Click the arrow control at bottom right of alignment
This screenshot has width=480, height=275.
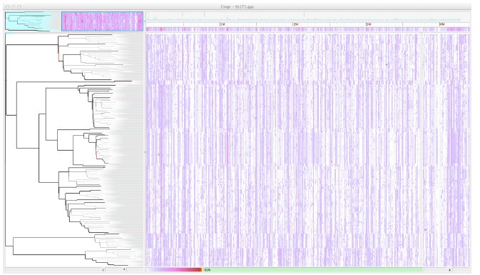pyautogui.click(x=449, y=270)
